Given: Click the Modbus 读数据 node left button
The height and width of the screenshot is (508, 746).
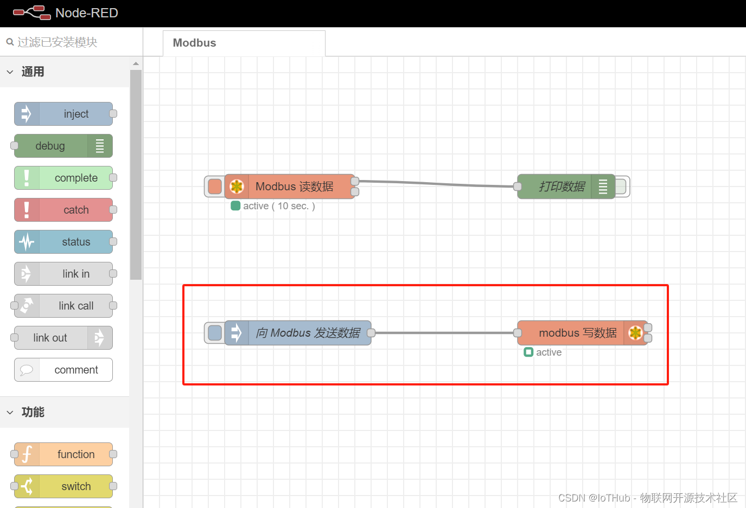Looking at the screenshot, I should pos(215,187).
